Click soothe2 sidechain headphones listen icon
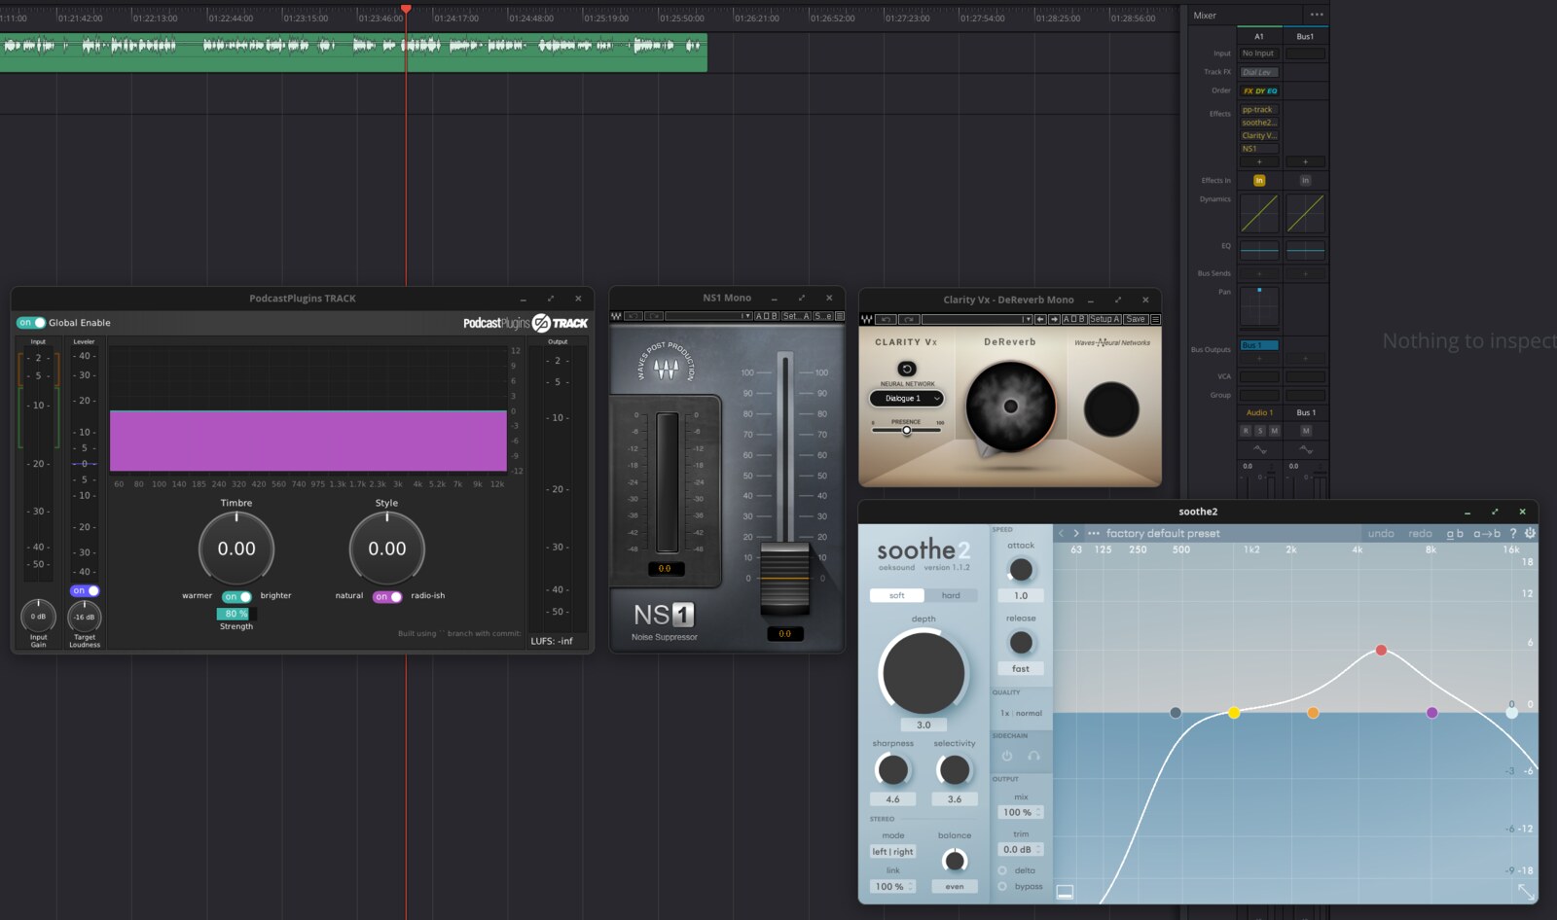 pos(1033,756)
